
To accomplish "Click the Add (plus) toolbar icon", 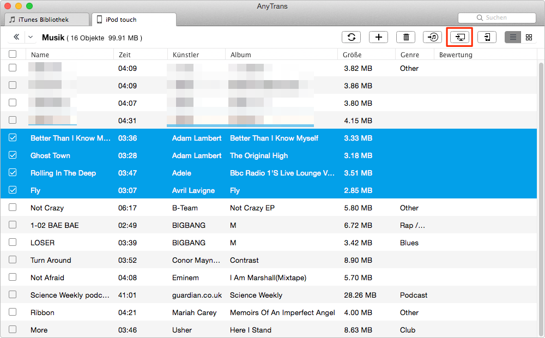I will coord(379,37).
